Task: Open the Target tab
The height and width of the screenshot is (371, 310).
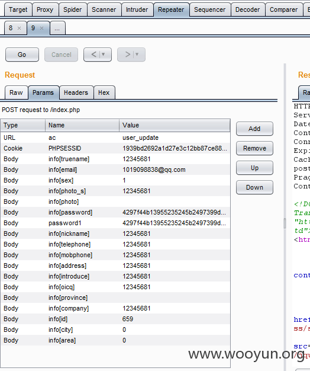Action: [18, 9]
